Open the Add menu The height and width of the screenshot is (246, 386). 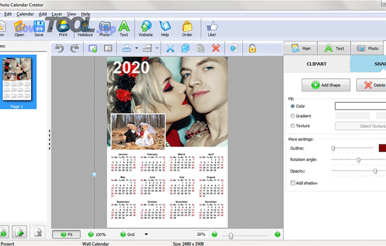point(42,14)
